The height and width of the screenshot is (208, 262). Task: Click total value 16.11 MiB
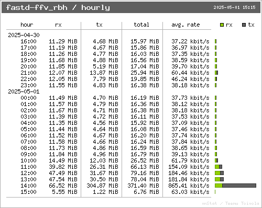pos(145,117)
